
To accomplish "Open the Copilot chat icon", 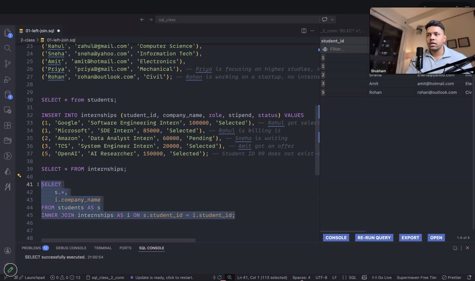I will point(325,19).
